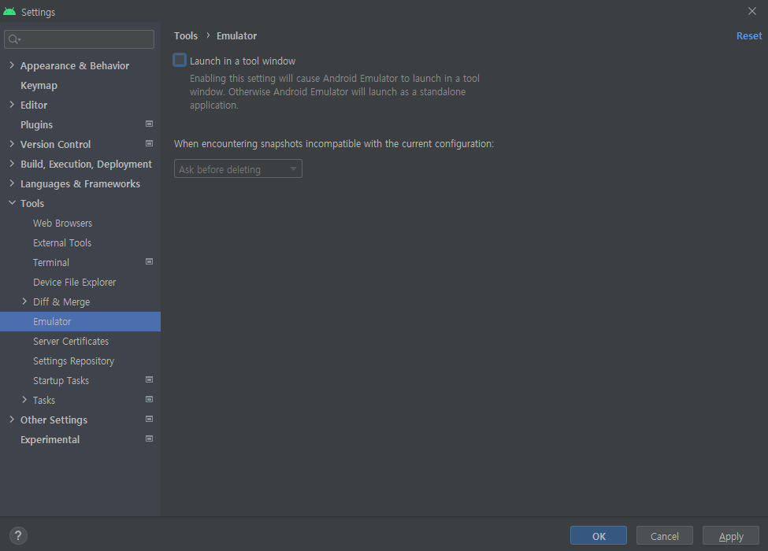Click the Android Studio logo in title bar

pos(9,12)
